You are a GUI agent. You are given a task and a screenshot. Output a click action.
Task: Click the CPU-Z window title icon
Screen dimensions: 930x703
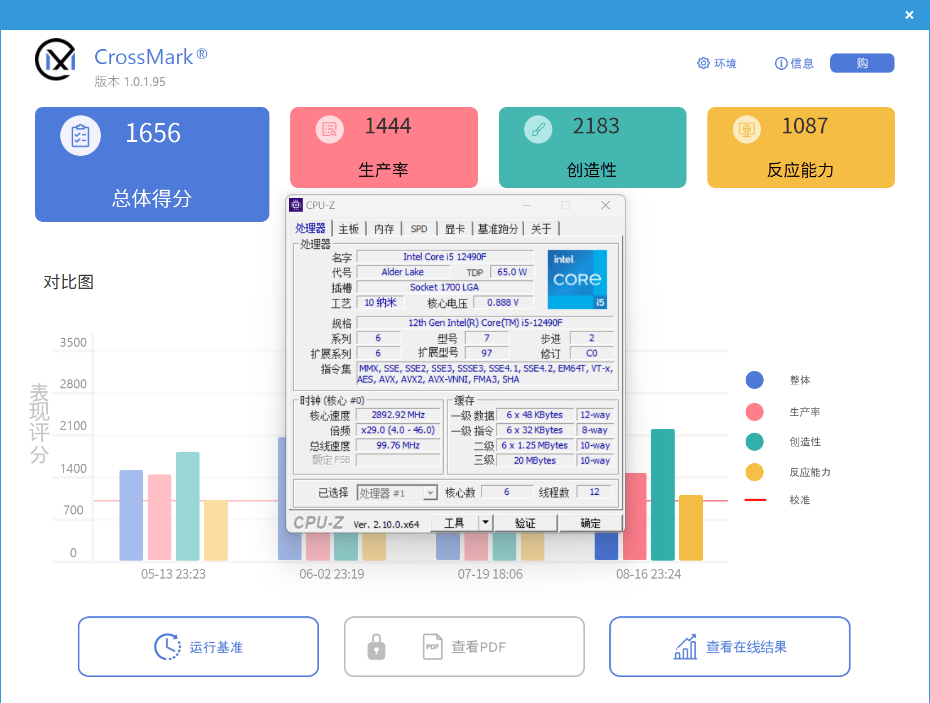[x=296, y=205]
